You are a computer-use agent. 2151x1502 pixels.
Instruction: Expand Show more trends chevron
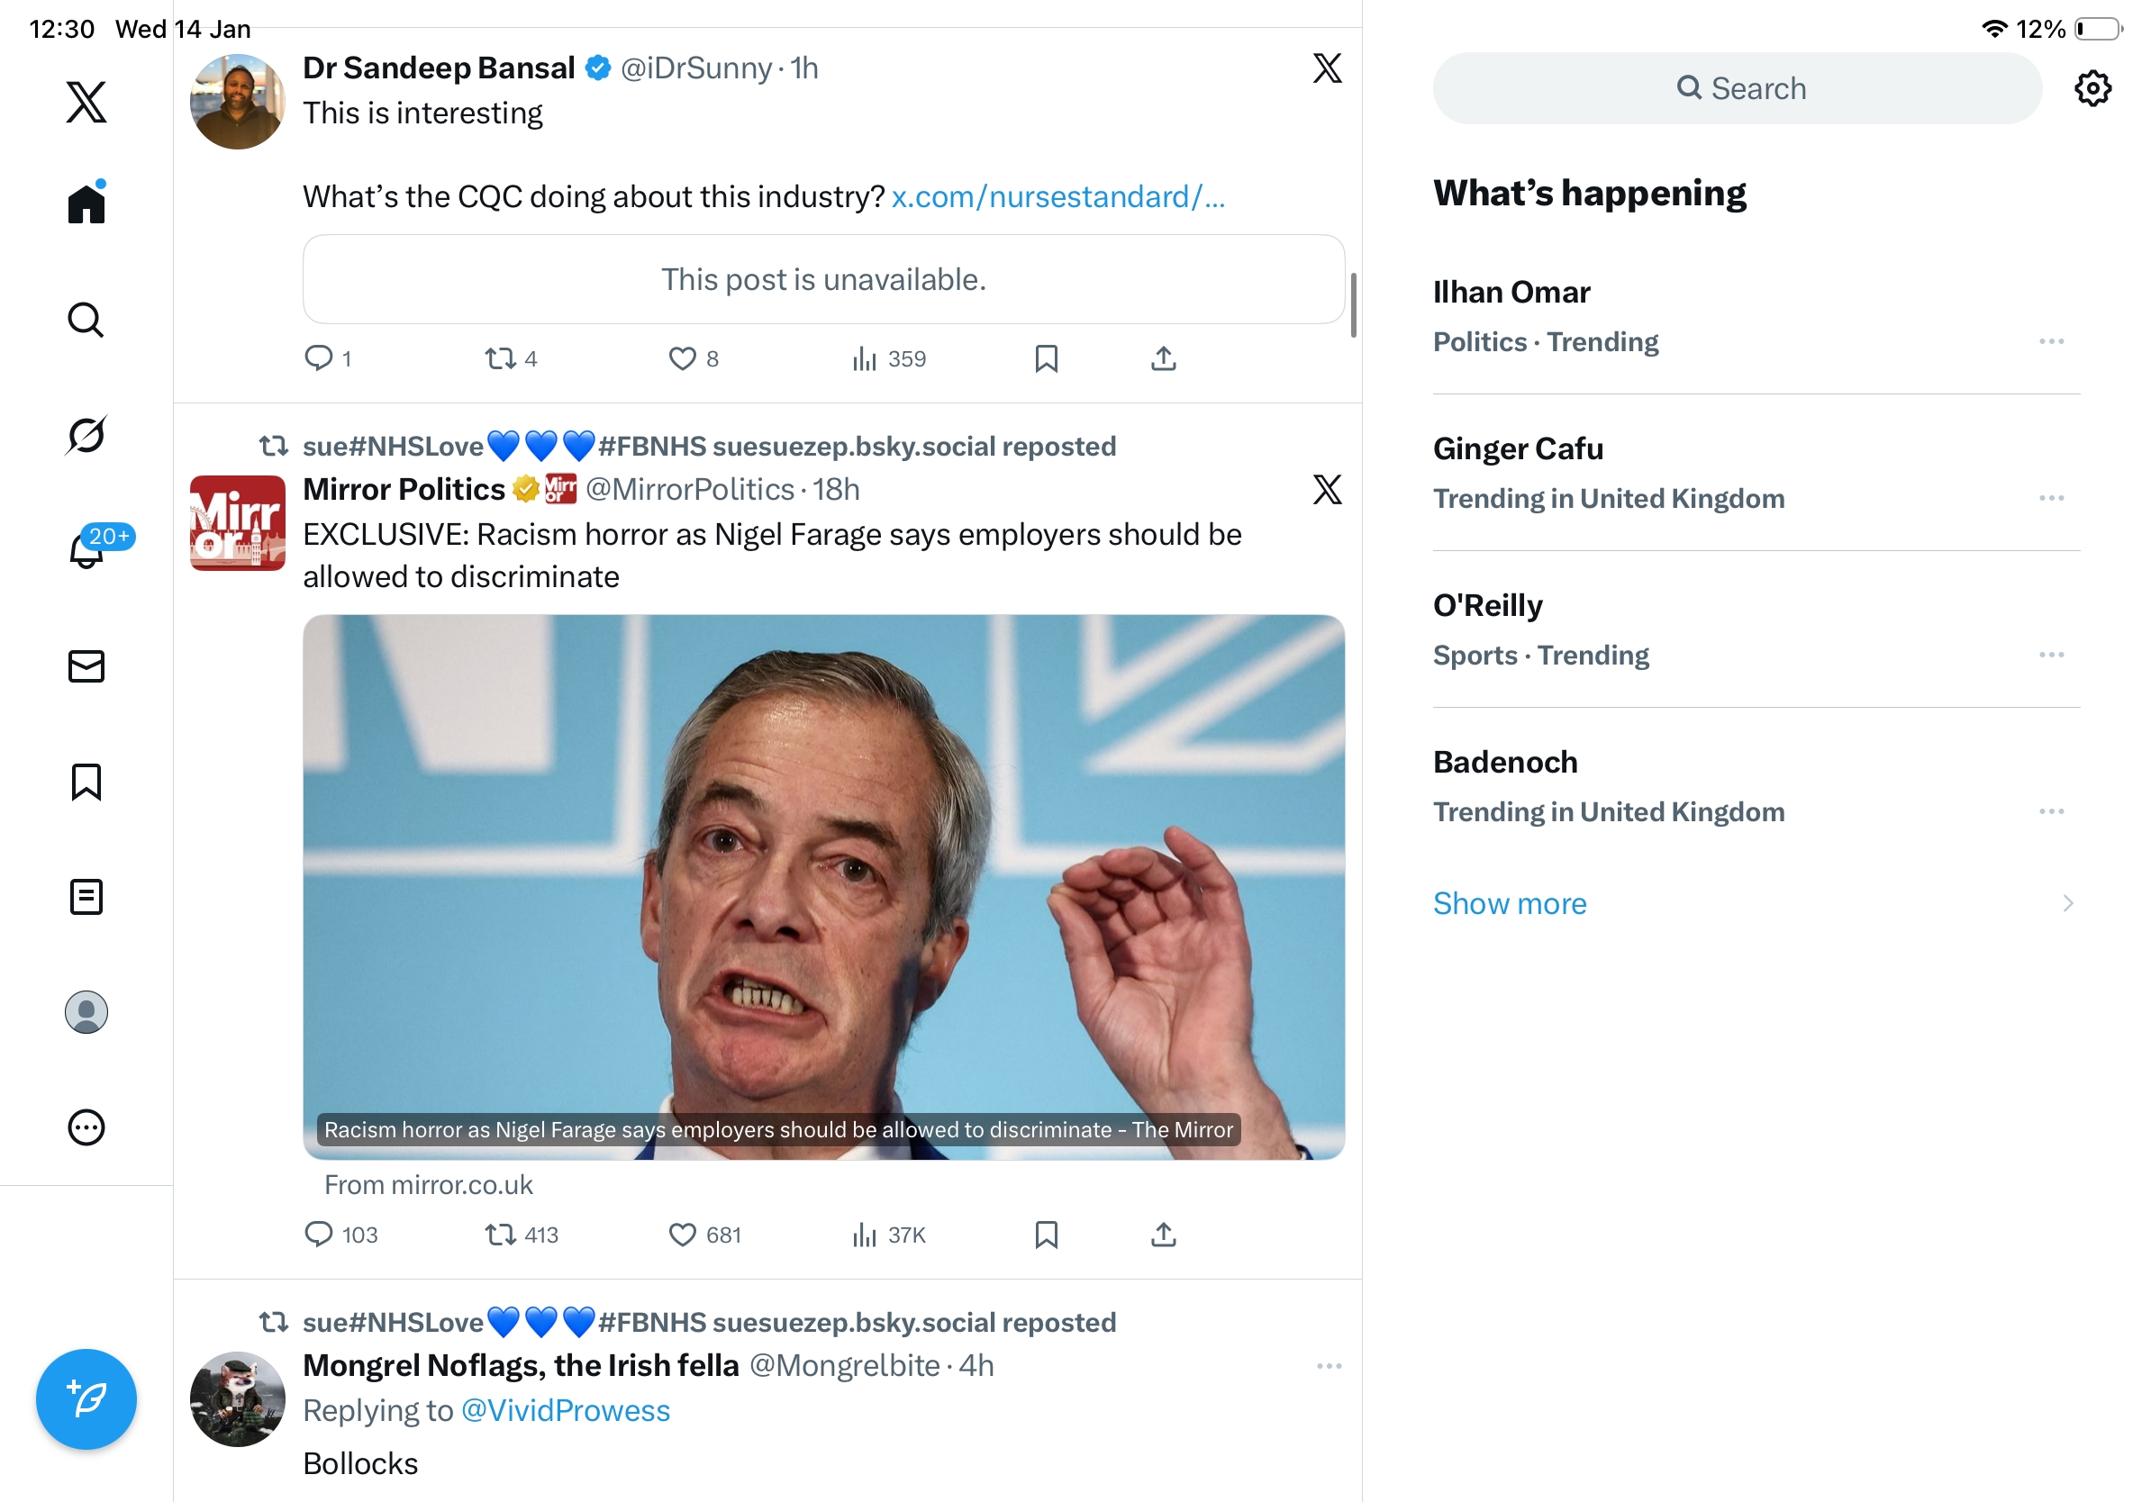(2066, 902)
